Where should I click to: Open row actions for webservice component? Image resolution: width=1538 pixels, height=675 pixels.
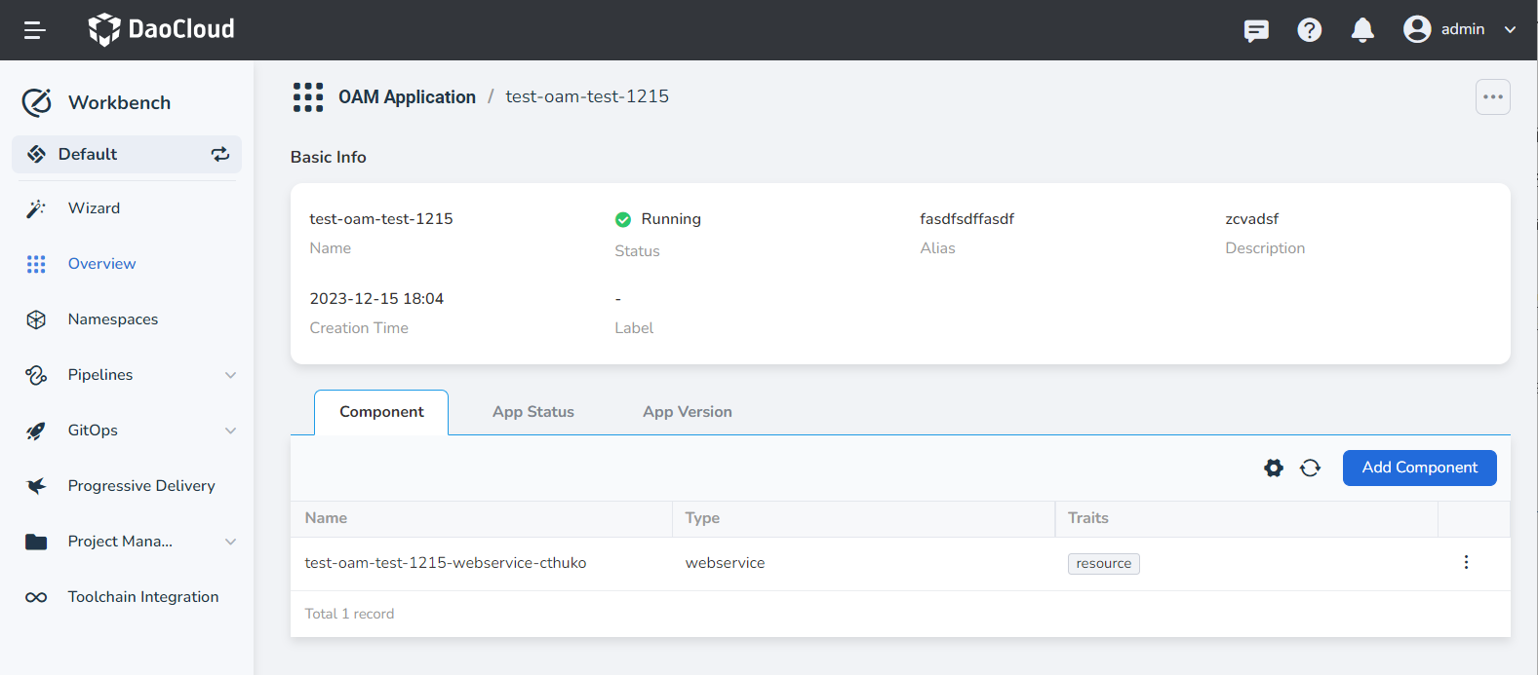1466,562
